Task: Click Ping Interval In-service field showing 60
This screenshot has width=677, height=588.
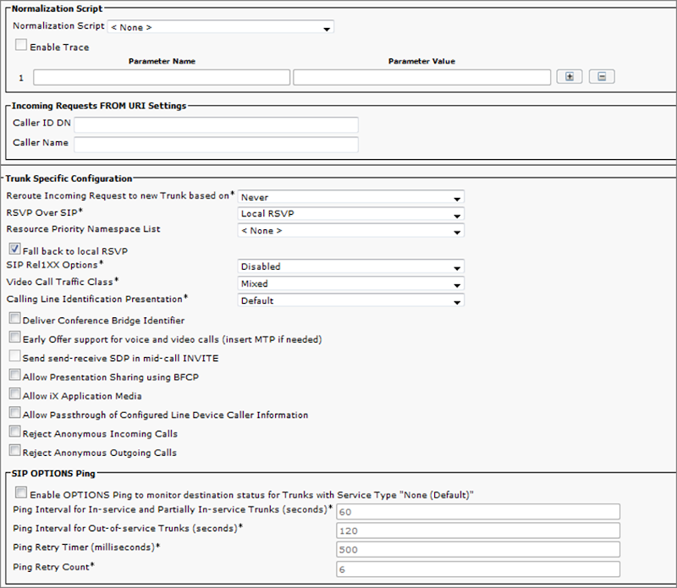Action: 478,512
